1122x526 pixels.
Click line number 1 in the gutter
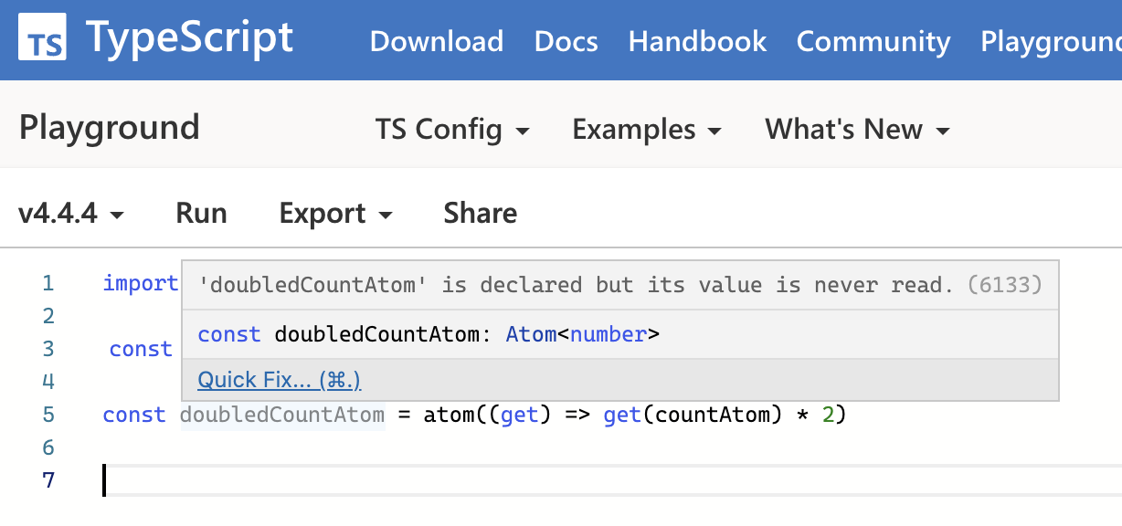tap(48, 283)
